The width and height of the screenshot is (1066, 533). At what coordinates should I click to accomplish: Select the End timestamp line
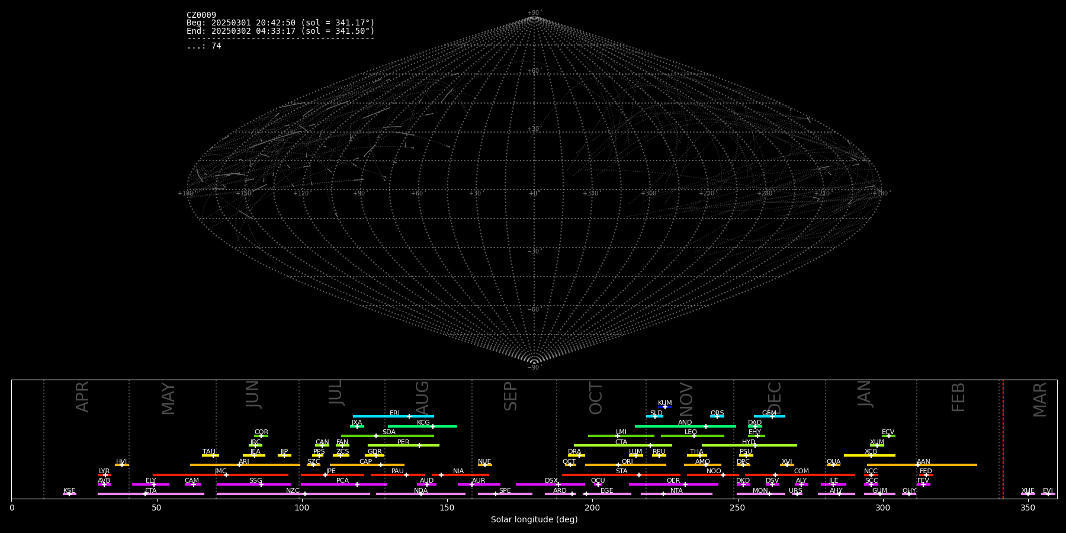click(x=281, y=31)
